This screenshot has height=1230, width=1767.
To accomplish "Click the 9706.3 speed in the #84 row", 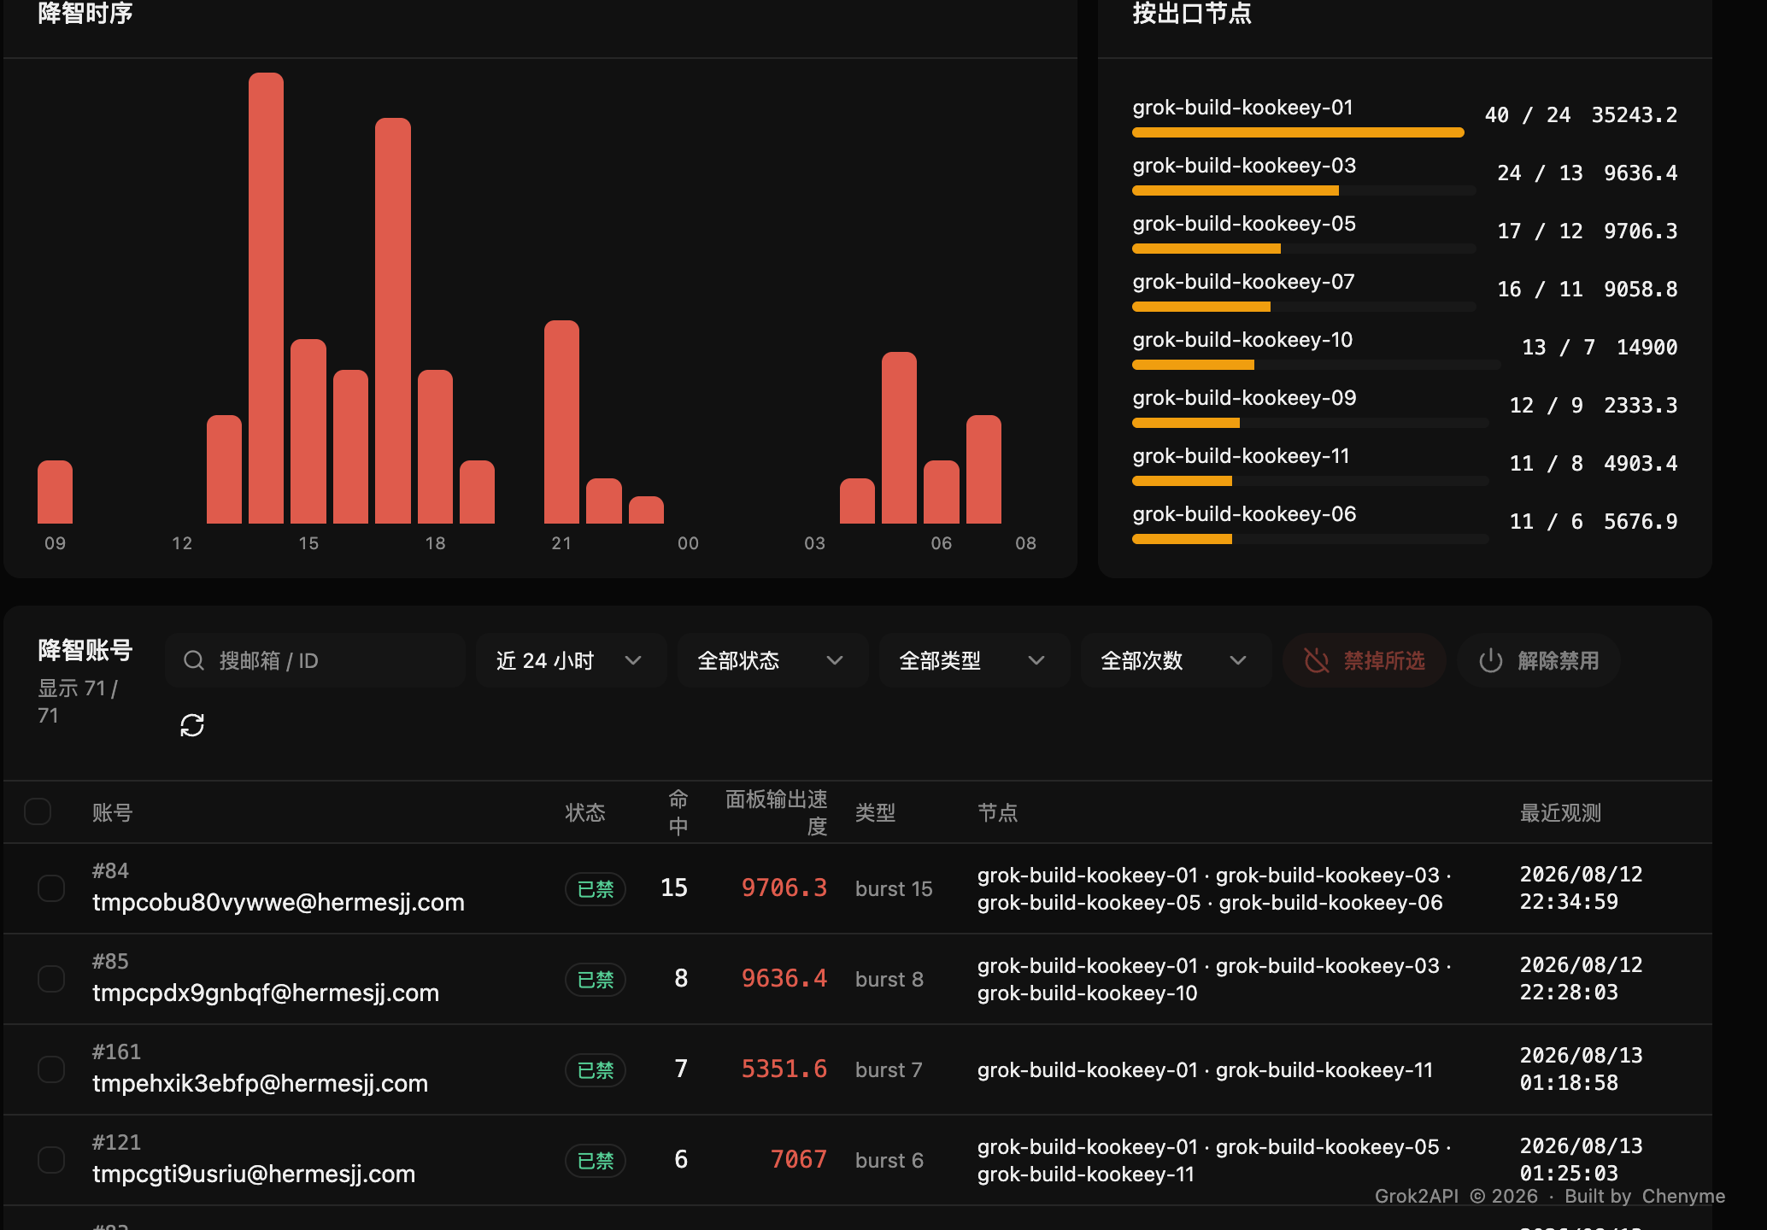I will [784, 887].
